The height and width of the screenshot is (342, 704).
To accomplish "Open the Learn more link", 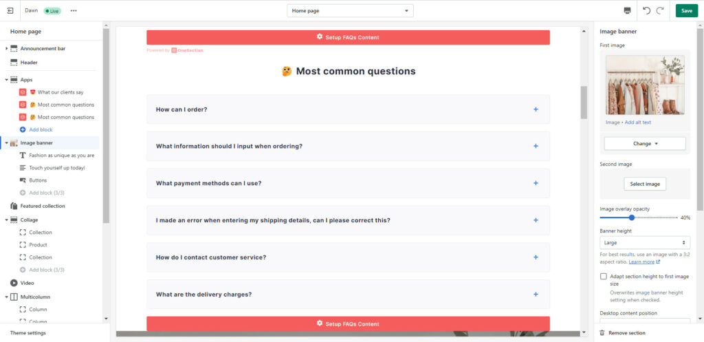I will pyautogui.click(x=641, y=261).
